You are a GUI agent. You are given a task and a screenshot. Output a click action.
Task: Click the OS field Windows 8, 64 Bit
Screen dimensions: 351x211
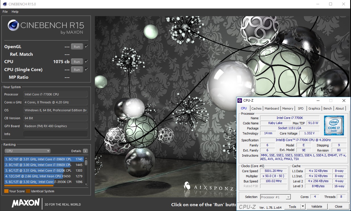point(55,110)
